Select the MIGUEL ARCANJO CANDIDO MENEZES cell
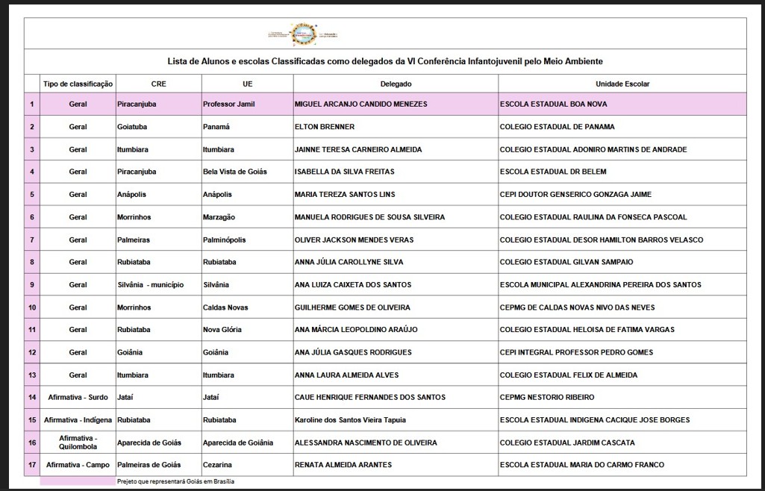The width and height of the screenshot is (765, 491). (361, 104)
